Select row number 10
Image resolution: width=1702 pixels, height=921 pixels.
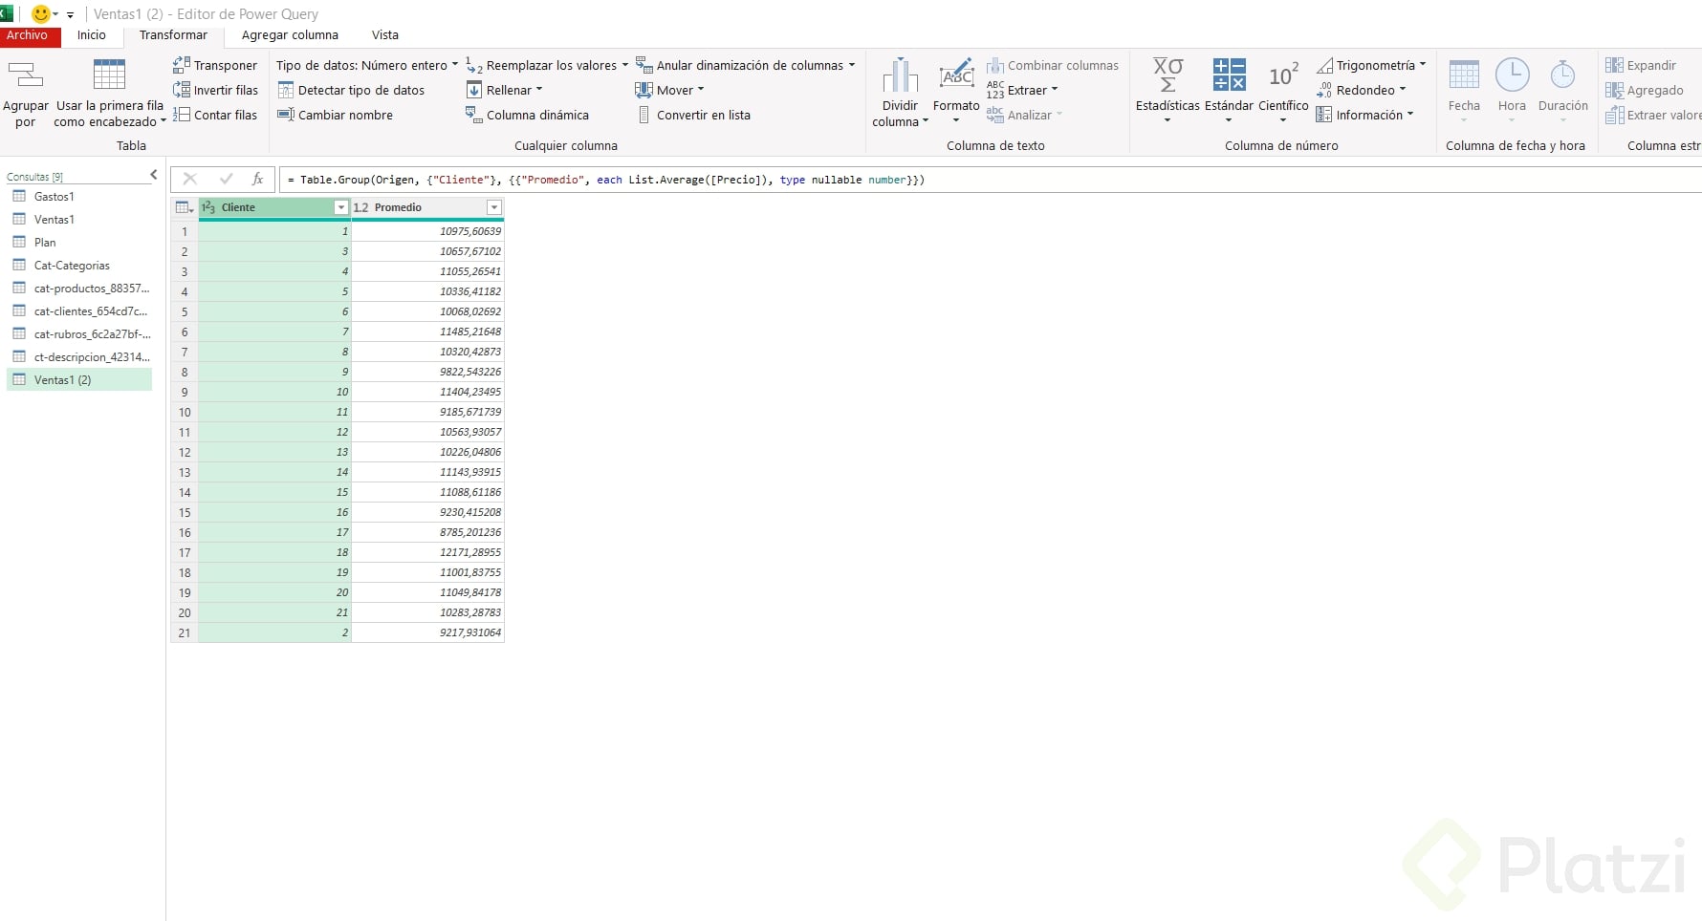185,412
